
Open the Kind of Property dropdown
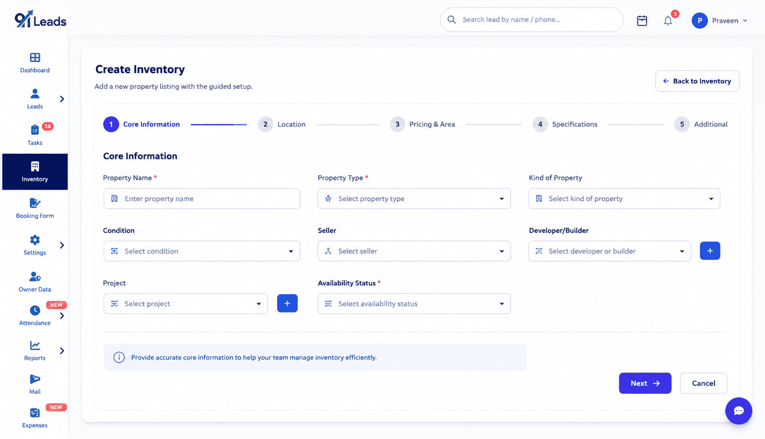click(624, 199)
